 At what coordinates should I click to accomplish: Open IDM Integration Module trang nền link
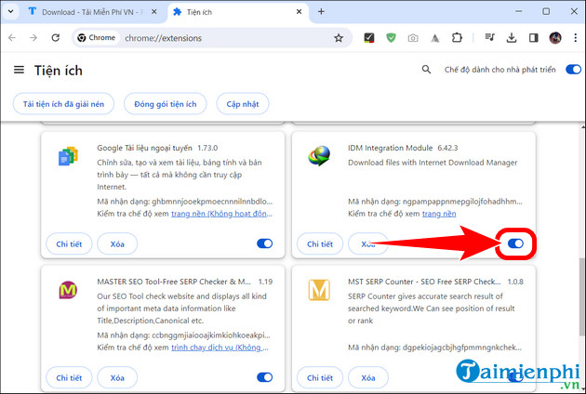tap(439, 214)
